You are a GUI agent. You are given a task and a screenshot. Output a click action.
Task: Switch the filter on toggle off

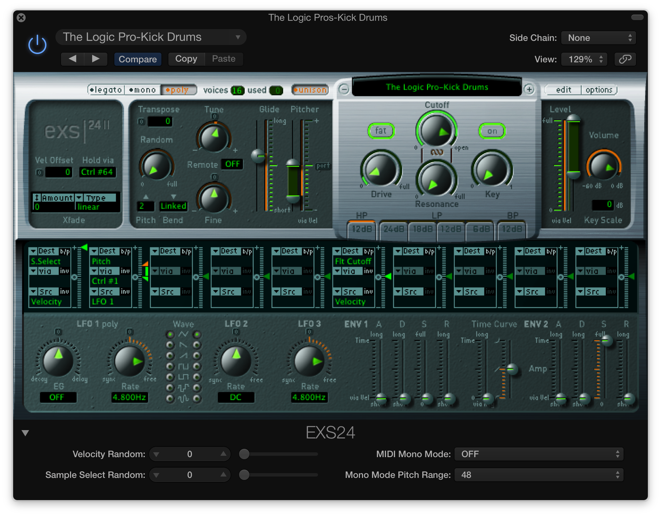(x=492, y=131)
